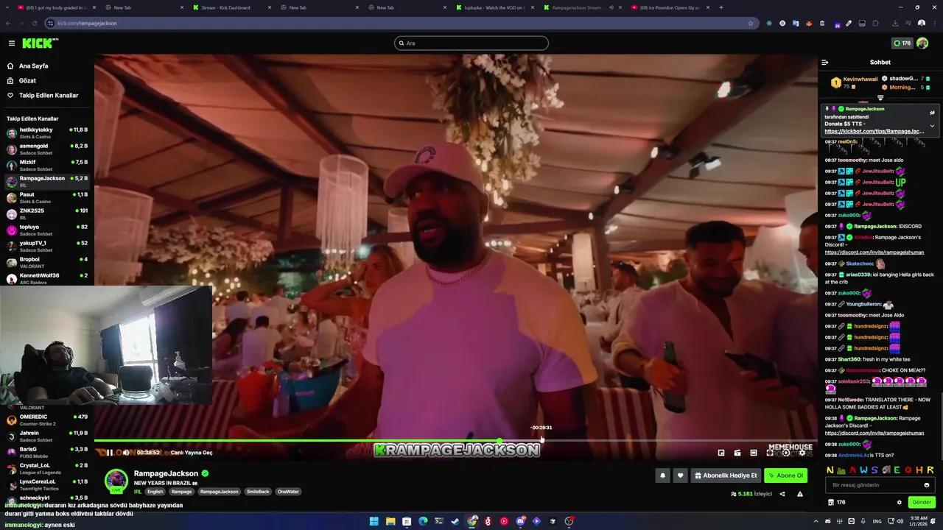Bookmark page with star icon
The image size is (943, 530).
tap(751, 23)
